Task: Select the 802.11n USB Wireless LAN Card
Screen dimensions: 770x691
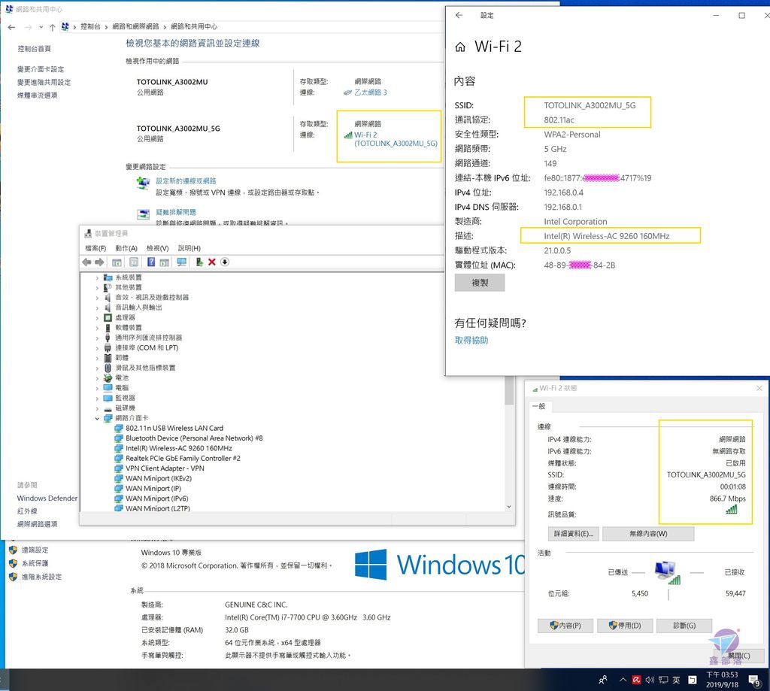Action: click(174, 429)
